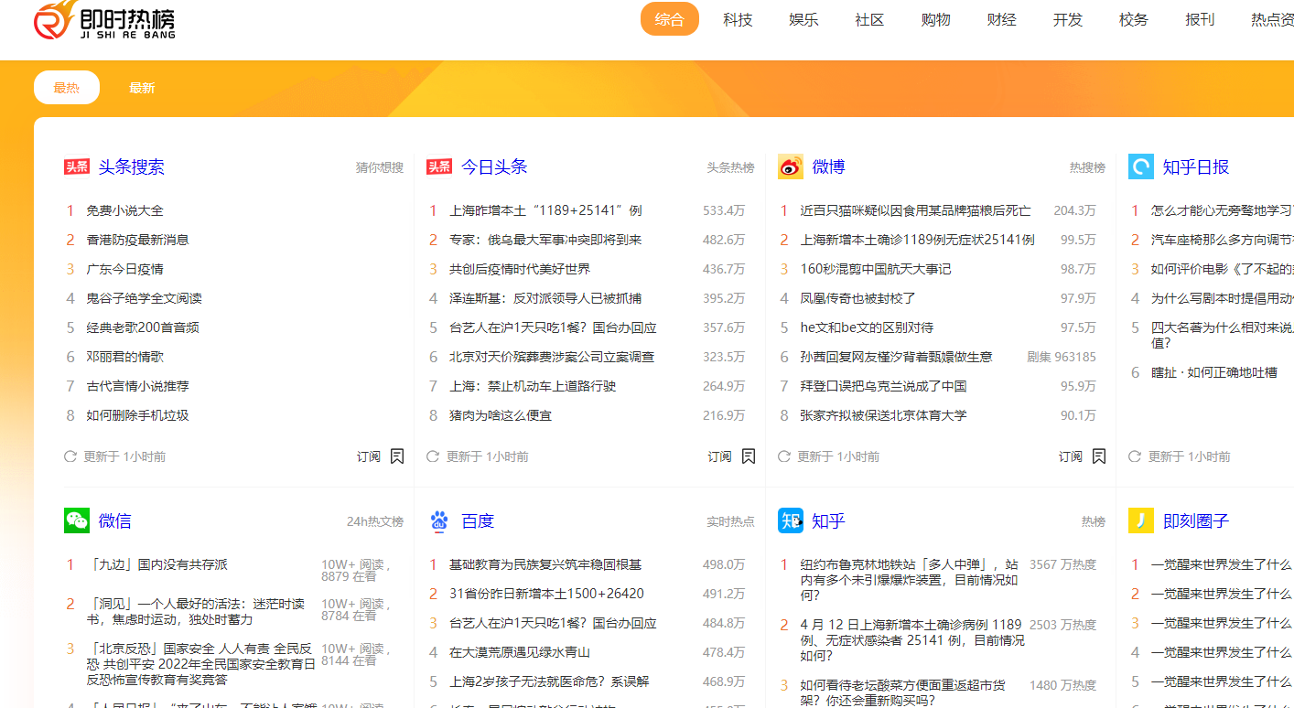
Task: Open the 纽约布鲁克林地铁站 Zhihu question
Action: [910, 579]
